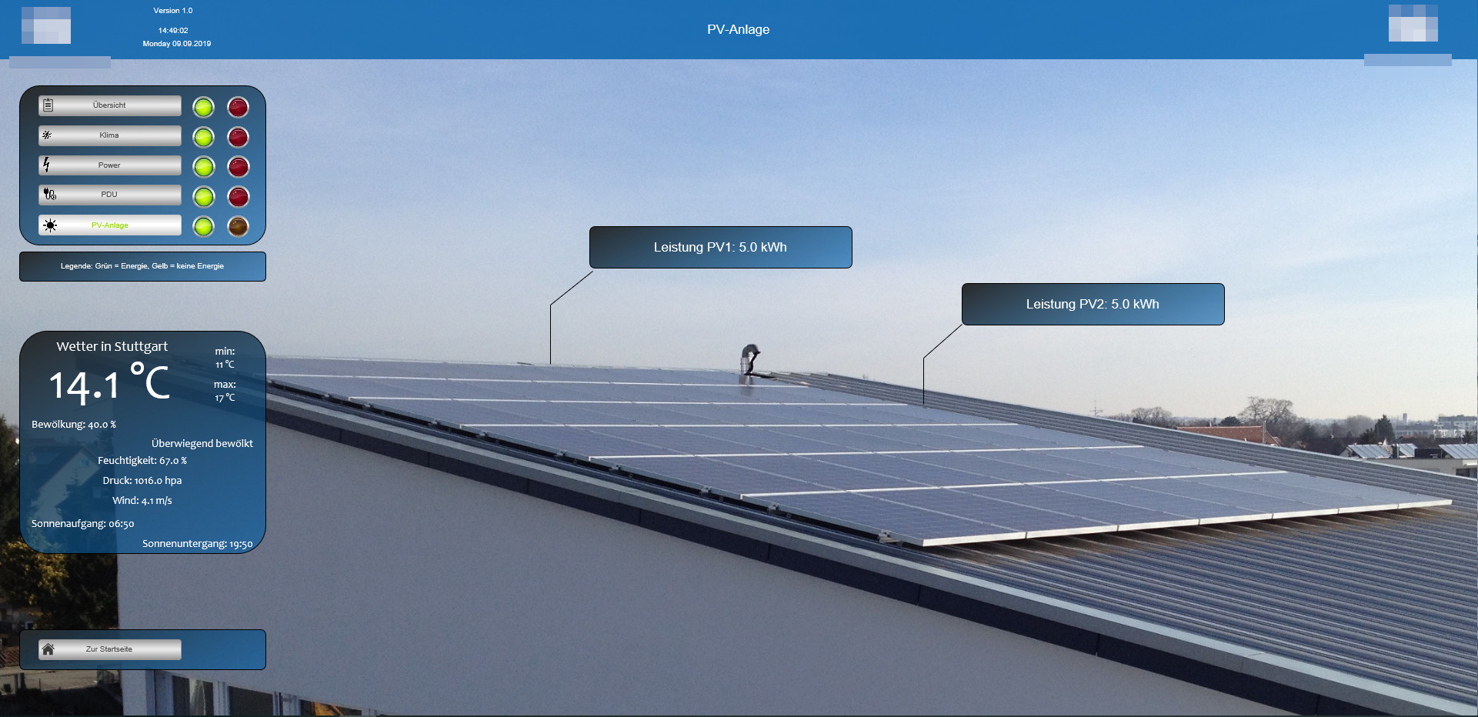Click the Bewölkung: 40.0 % value
This screenshot has width=1478, height=717.
[x=74, y=425]
